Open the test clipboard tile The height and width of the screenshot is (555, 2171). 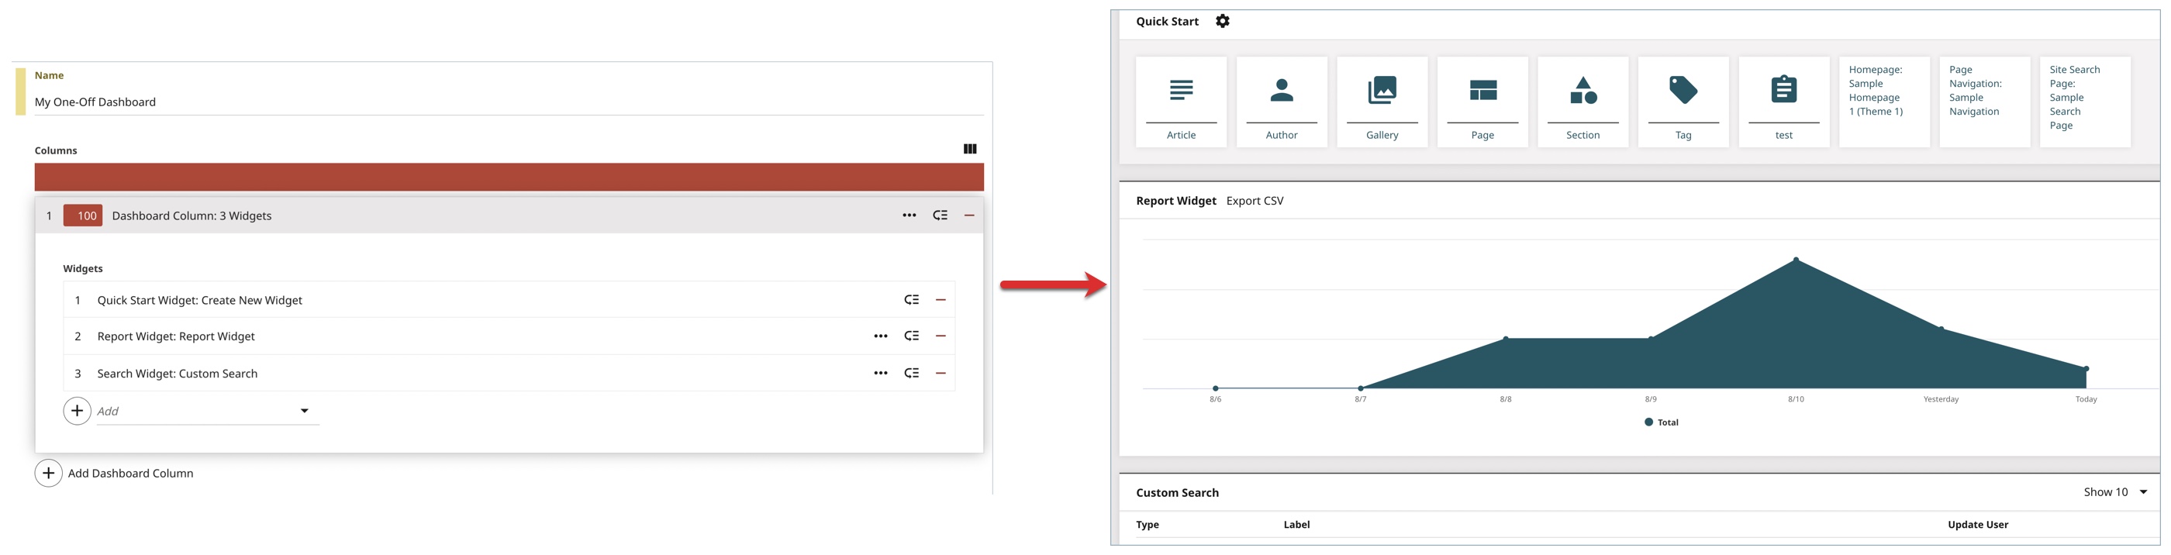[x=1783, y=102]
